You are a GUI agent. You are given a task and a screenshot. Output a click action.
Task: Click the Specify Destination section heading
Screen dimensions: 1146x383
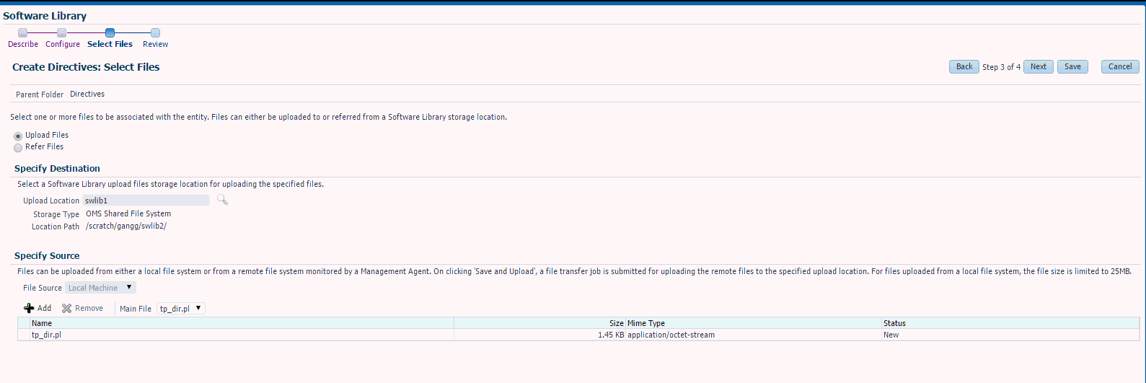(57, 169)
